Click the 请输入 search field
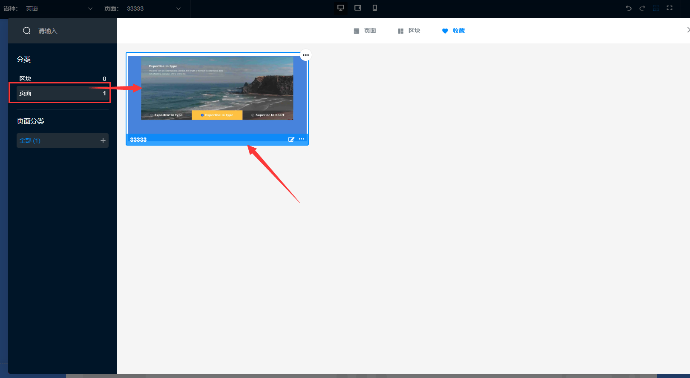This screenshot has height=378, width=690. tap(68, 31)
